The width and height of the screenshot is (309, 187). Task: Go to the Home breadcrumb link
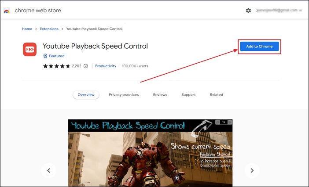tap(27, 29)
